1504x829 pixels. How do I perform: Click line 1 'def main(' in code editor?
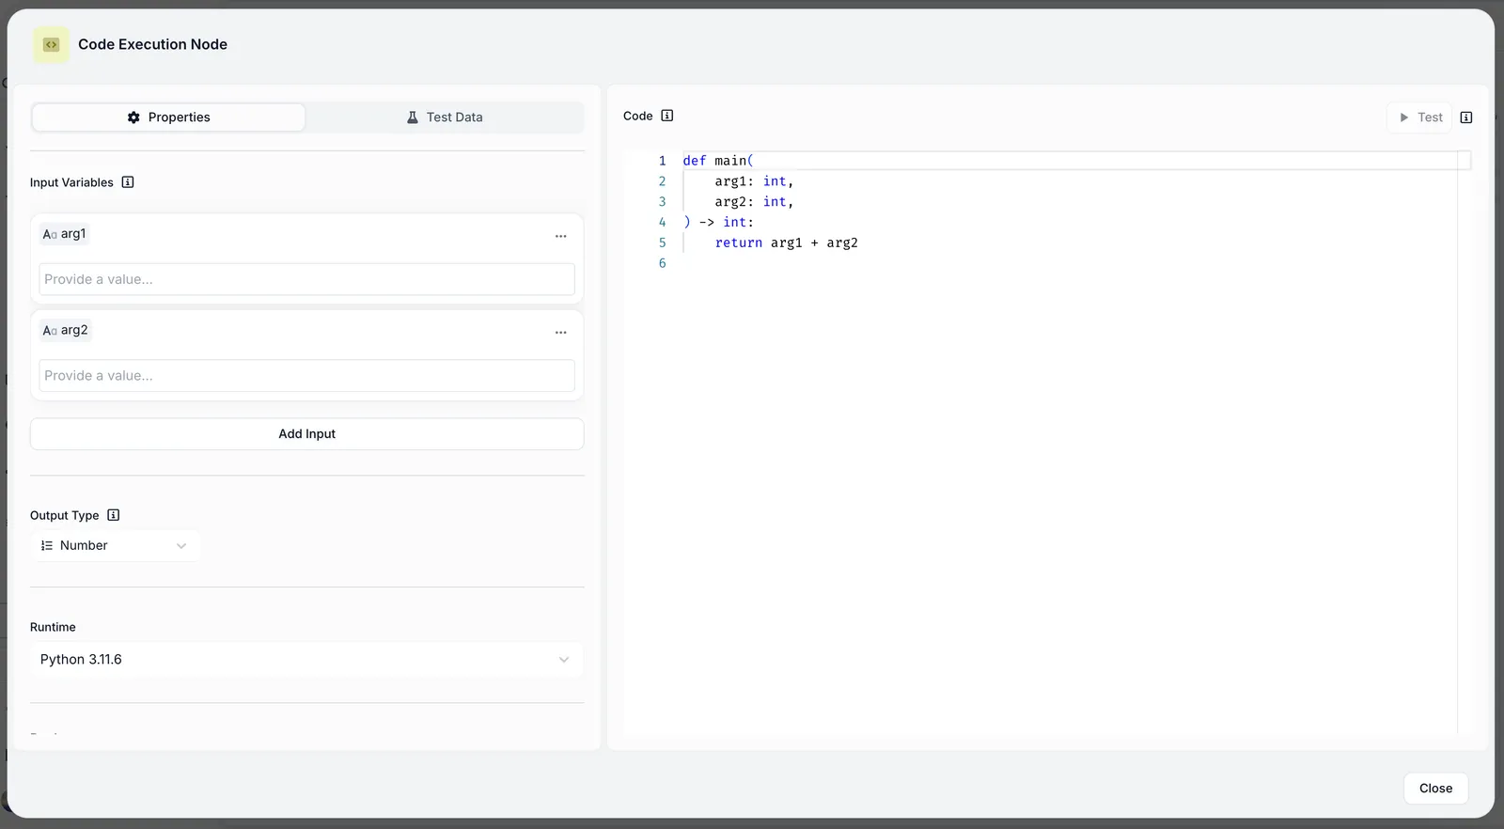(x=718, y=161)
